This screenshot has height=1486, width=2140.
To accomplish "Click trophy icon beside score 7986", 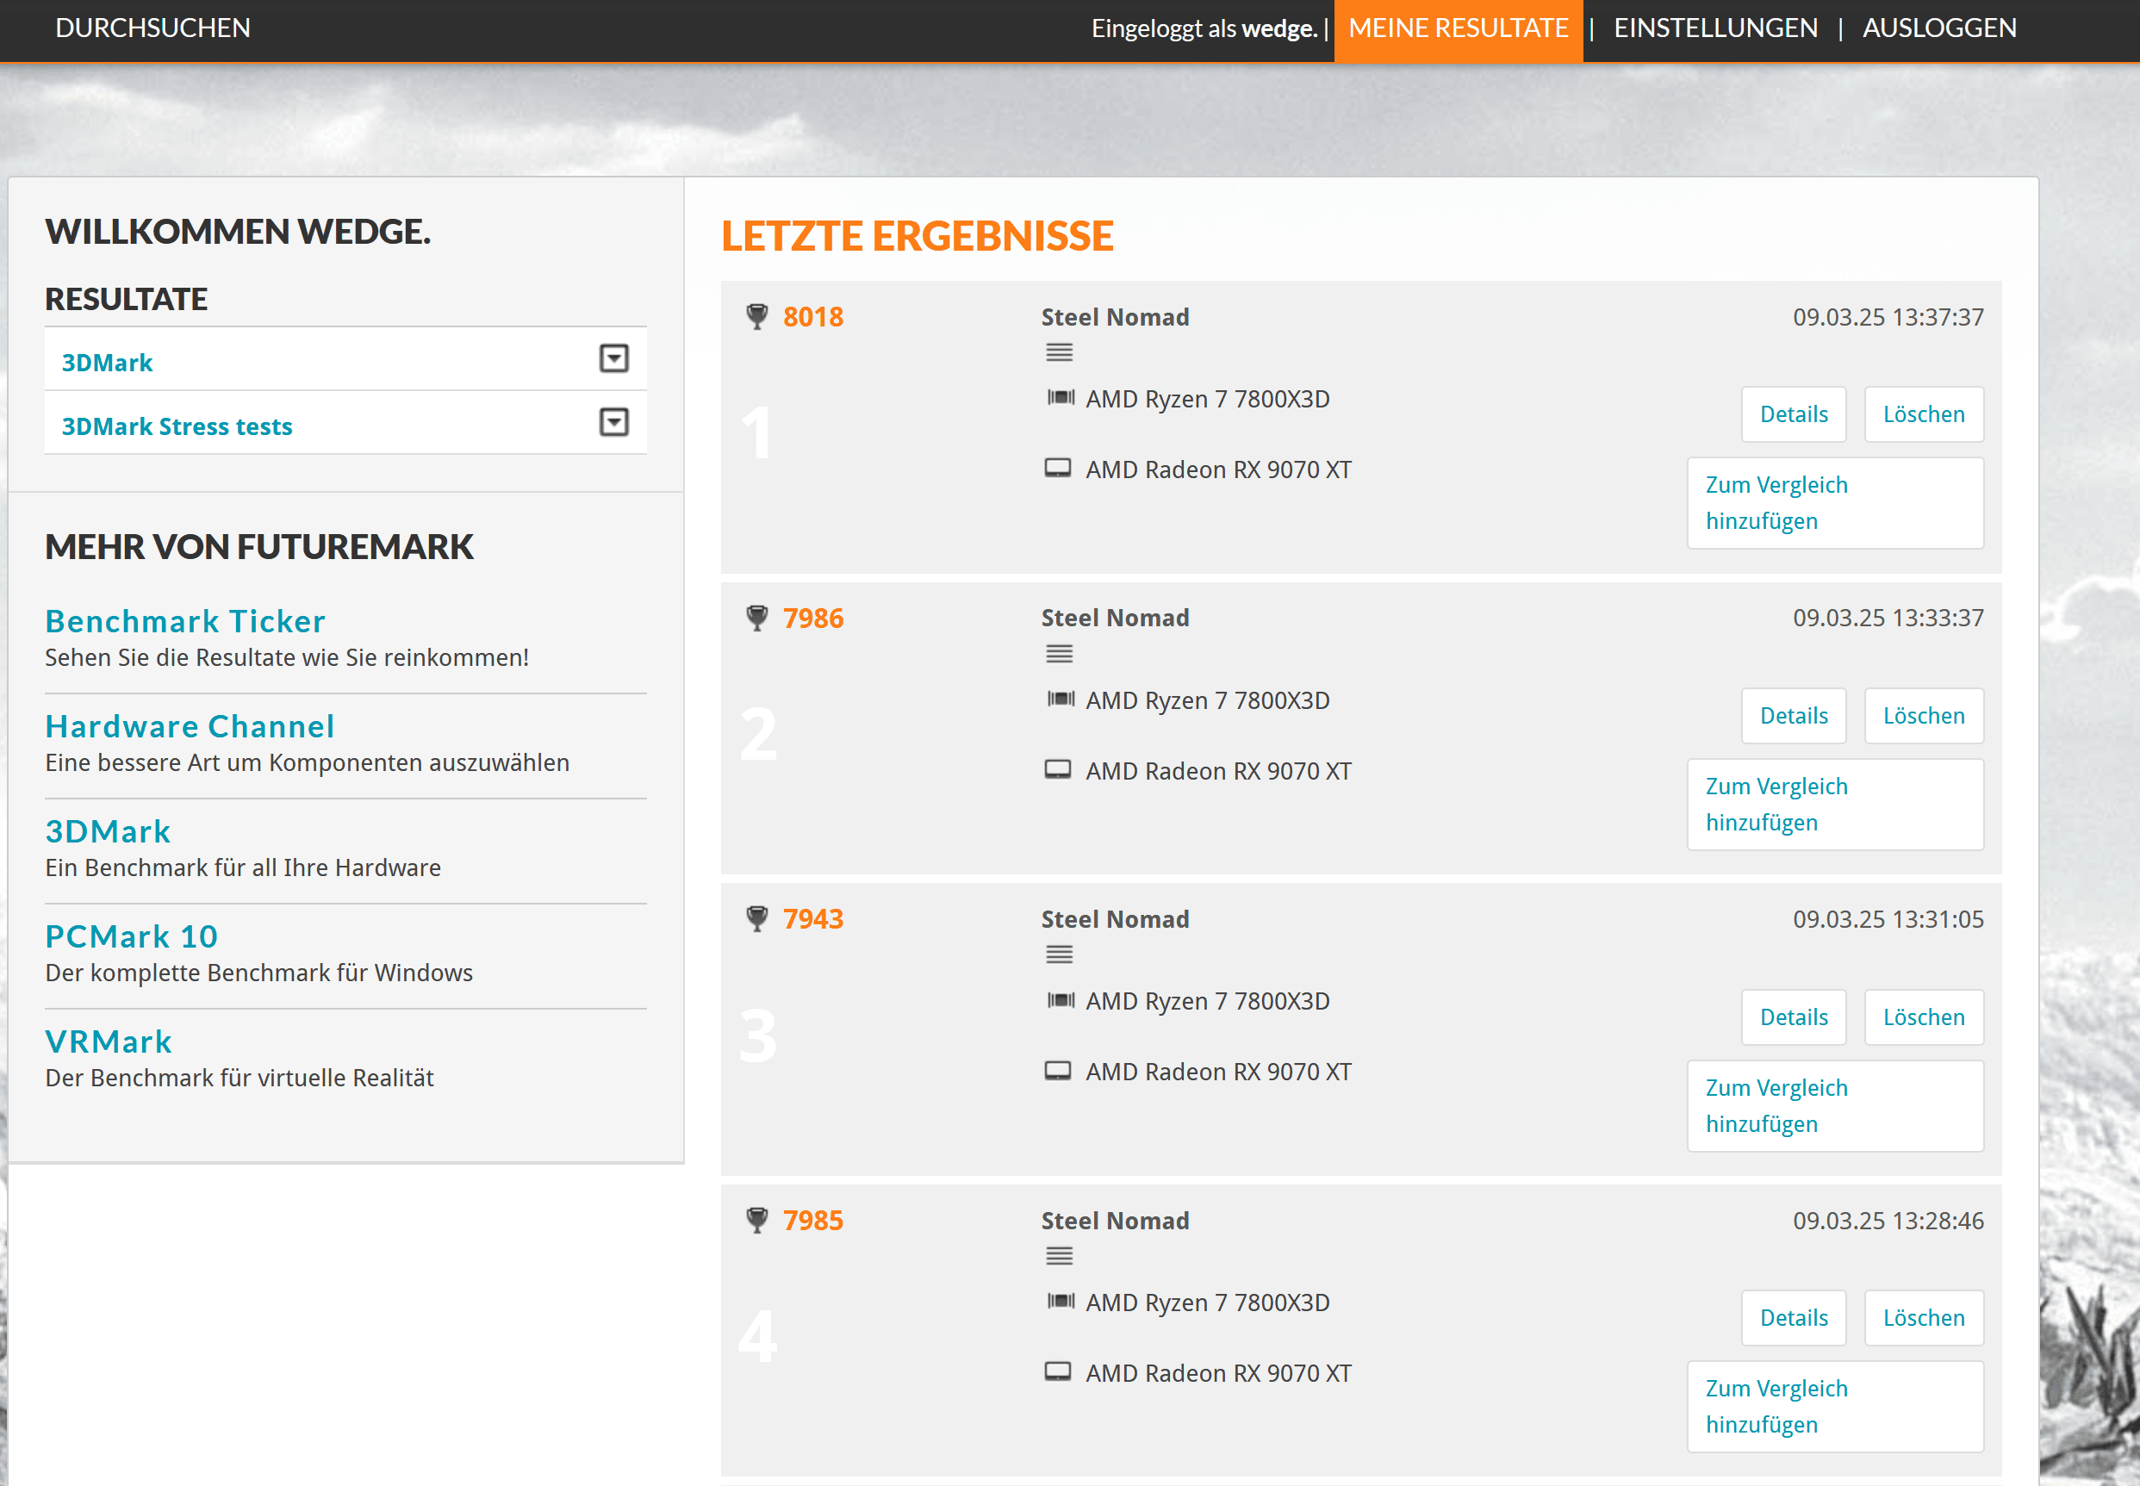I will tap(757, 618).
